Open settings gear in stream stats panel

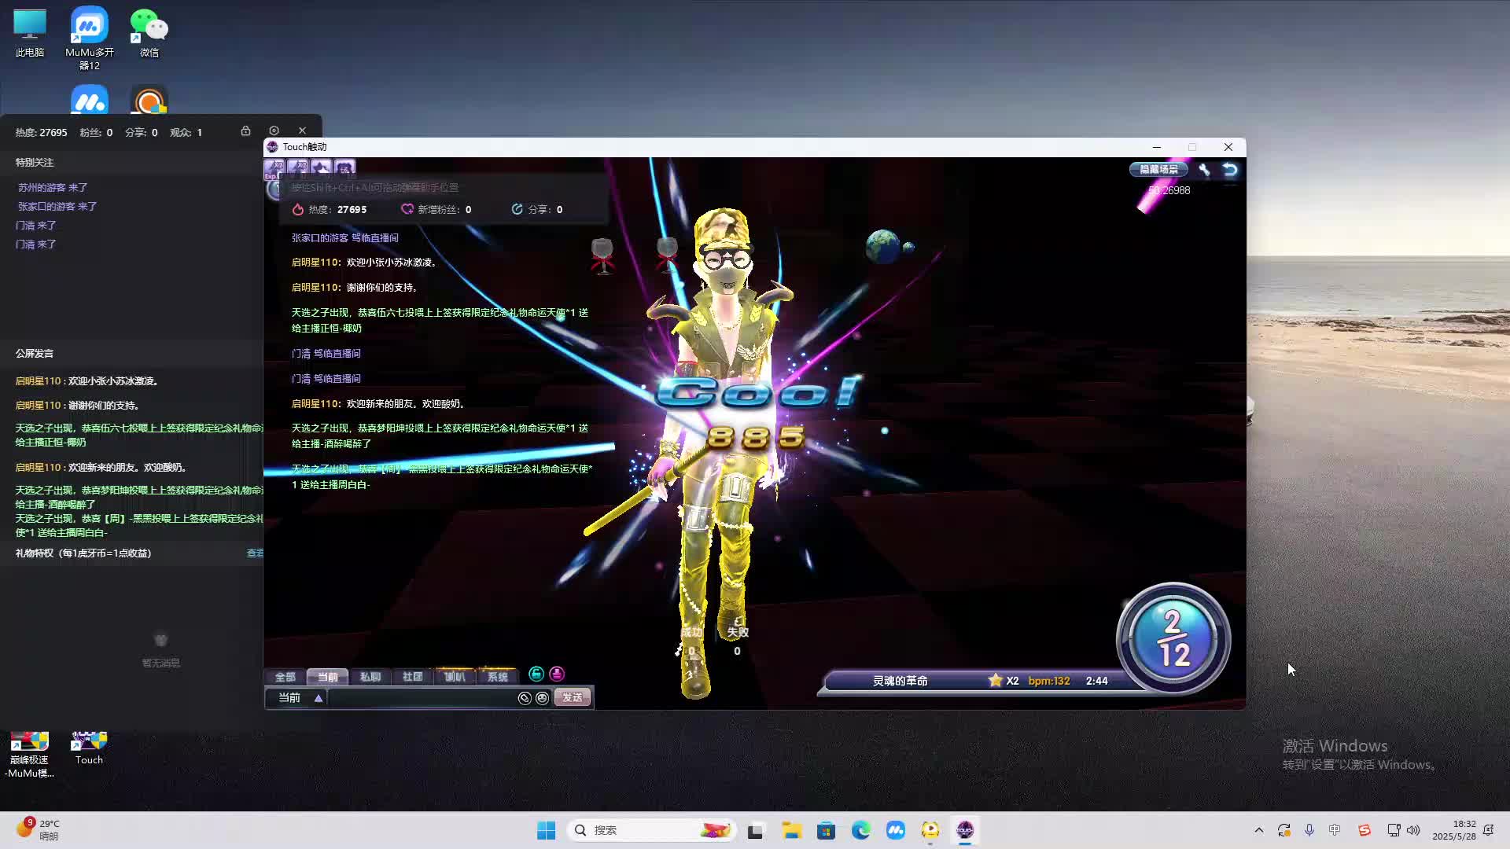click(x=274, y=130)
